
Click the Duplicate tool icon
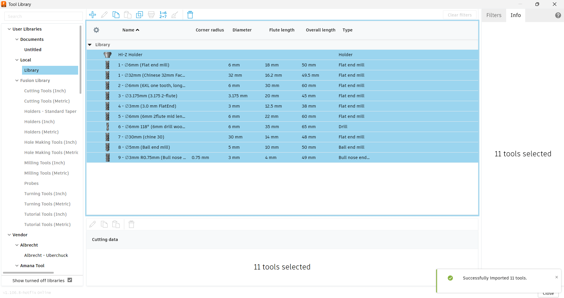[140, 15]
